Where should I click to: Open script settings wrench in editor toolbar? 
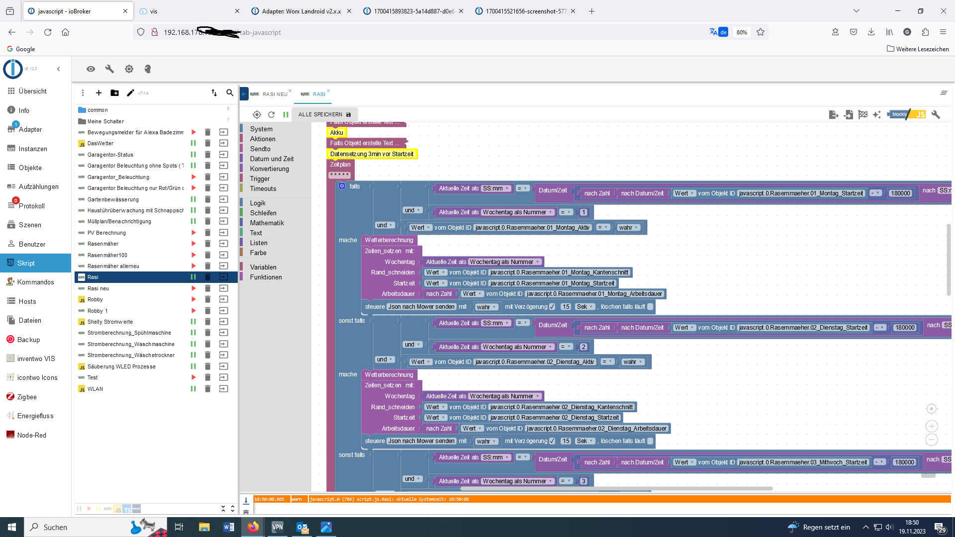(x=936, y=115)
